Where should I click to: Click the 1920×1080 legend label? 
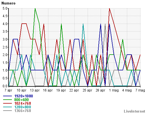(24, 96)
